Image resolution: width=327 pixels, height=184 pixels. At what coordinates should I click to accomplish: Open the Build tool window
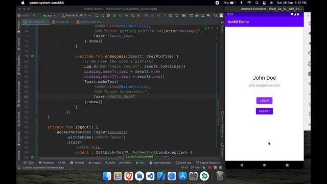110,163
